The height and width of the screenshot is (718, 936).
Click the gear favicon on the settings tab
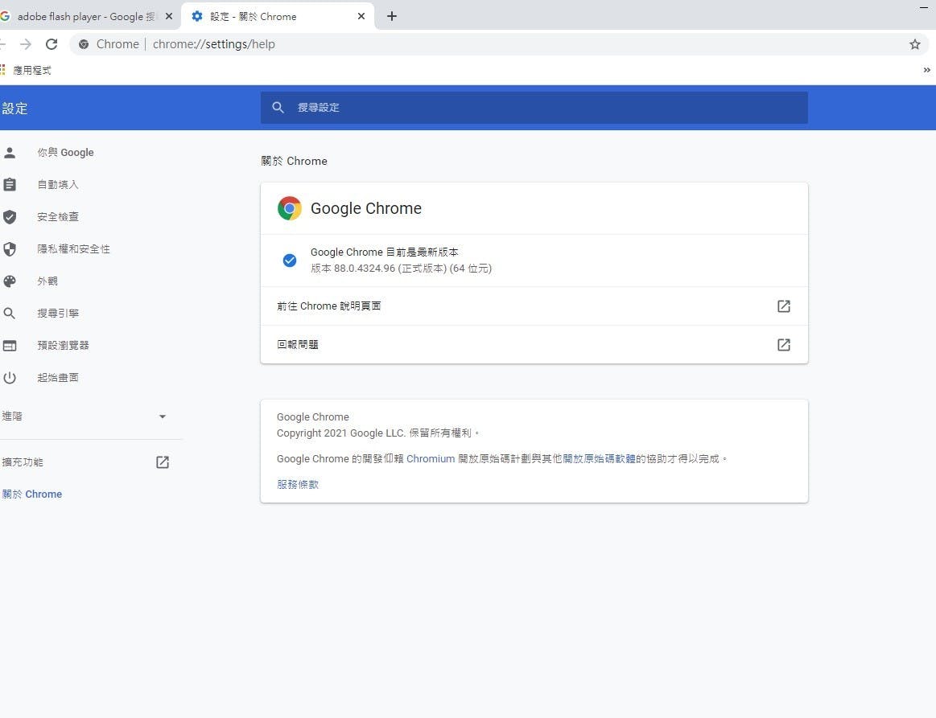coord(197,16)
